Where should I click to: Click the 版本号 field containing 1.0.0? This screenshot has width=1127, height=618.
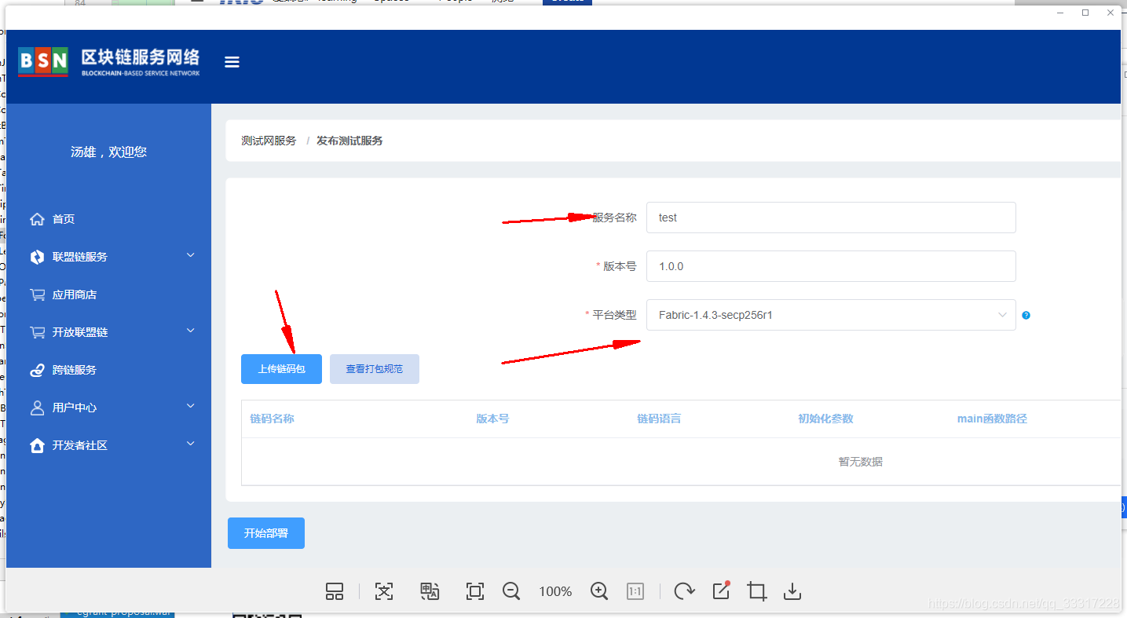831,266
